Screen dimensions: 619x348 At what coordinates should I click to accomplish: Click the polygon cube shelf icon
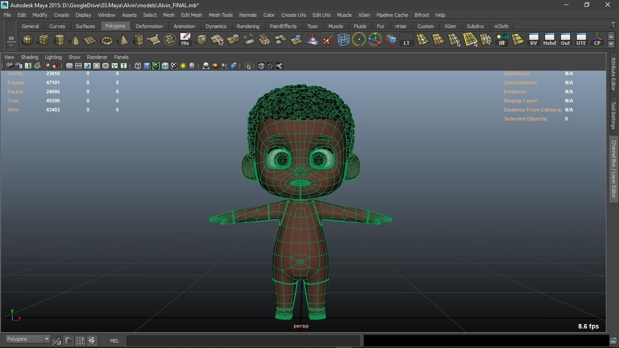point(44,40)
